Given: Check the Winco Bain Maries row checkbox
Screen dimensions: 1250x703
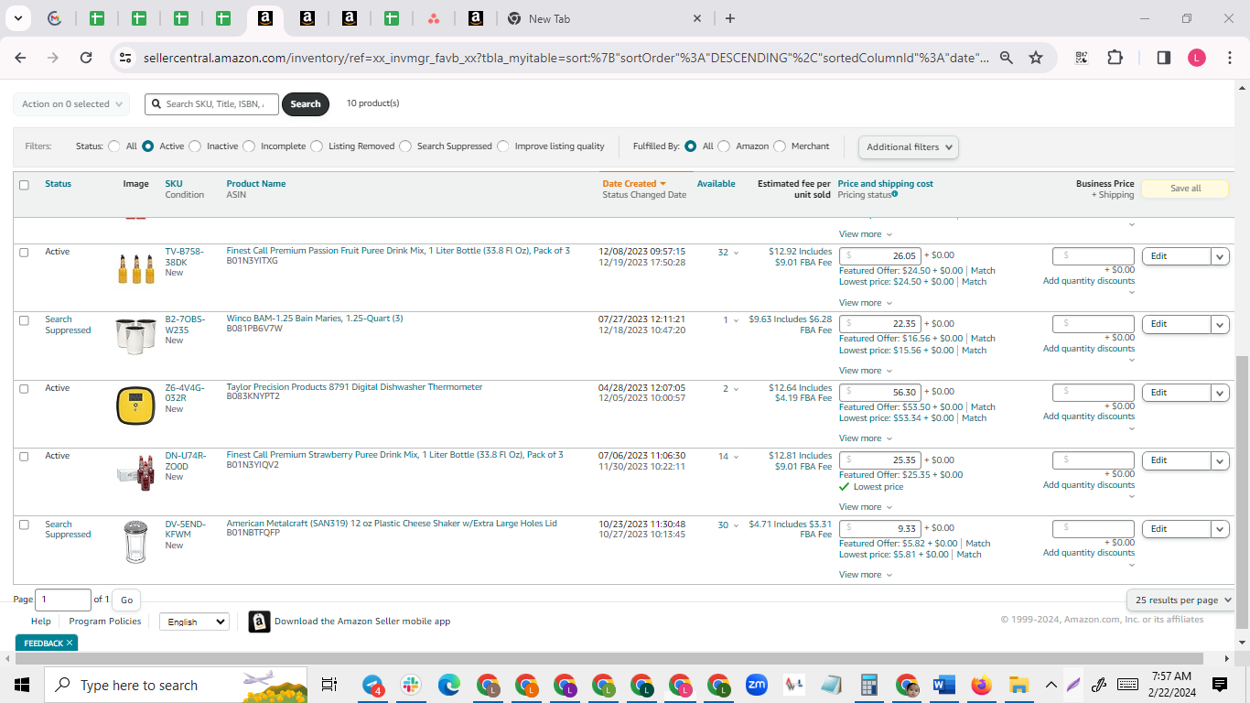Looking at the screenshot, I should click(24, 320).
